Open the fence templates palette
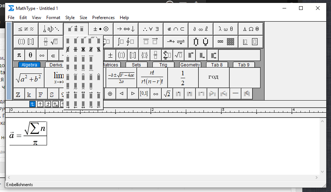The image size is (331, 192). pos(26,41)
